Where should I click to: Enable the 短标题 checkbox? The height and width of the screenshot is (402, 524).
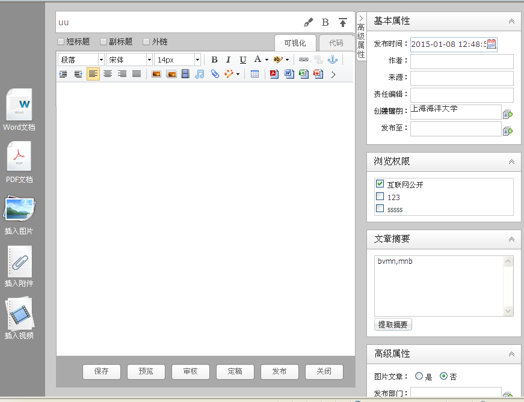tap(61, 42)
